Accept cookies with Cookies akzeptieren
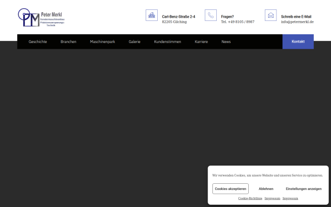Viewport: 331px width, 207px height. [x=231, y=189]
